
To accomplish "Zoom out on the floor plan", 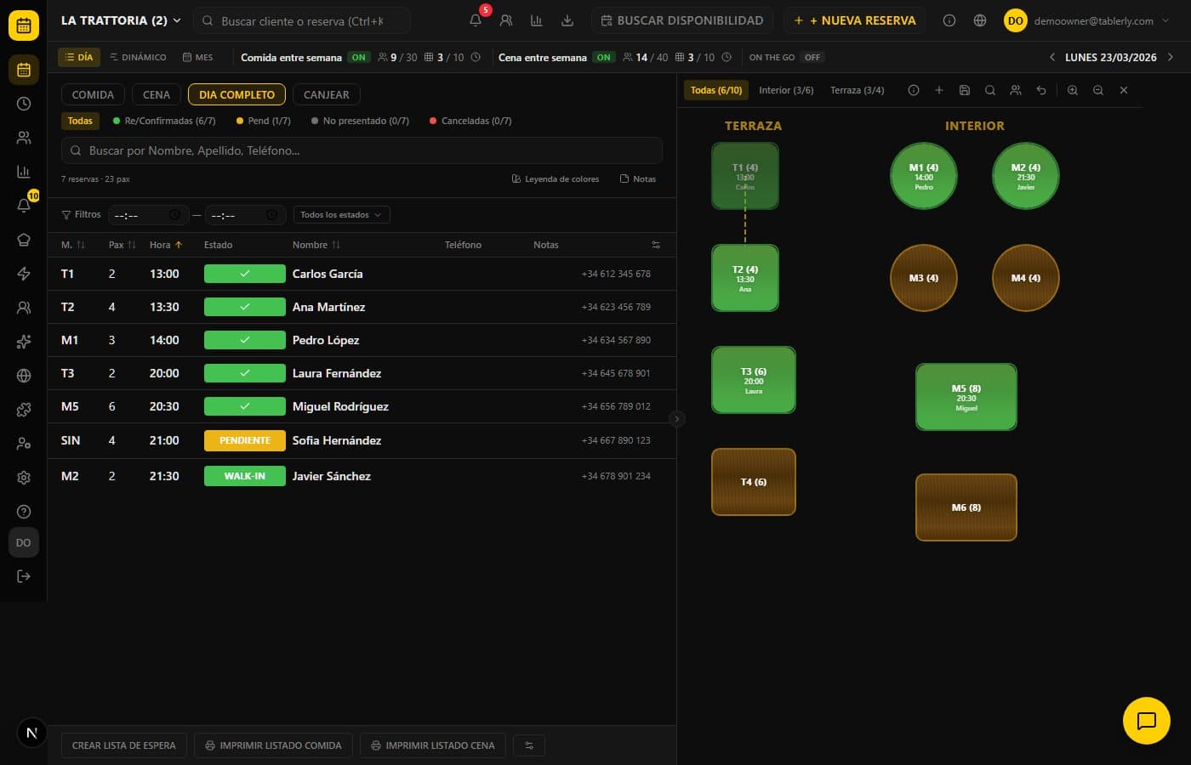I will pos(1098,90).
